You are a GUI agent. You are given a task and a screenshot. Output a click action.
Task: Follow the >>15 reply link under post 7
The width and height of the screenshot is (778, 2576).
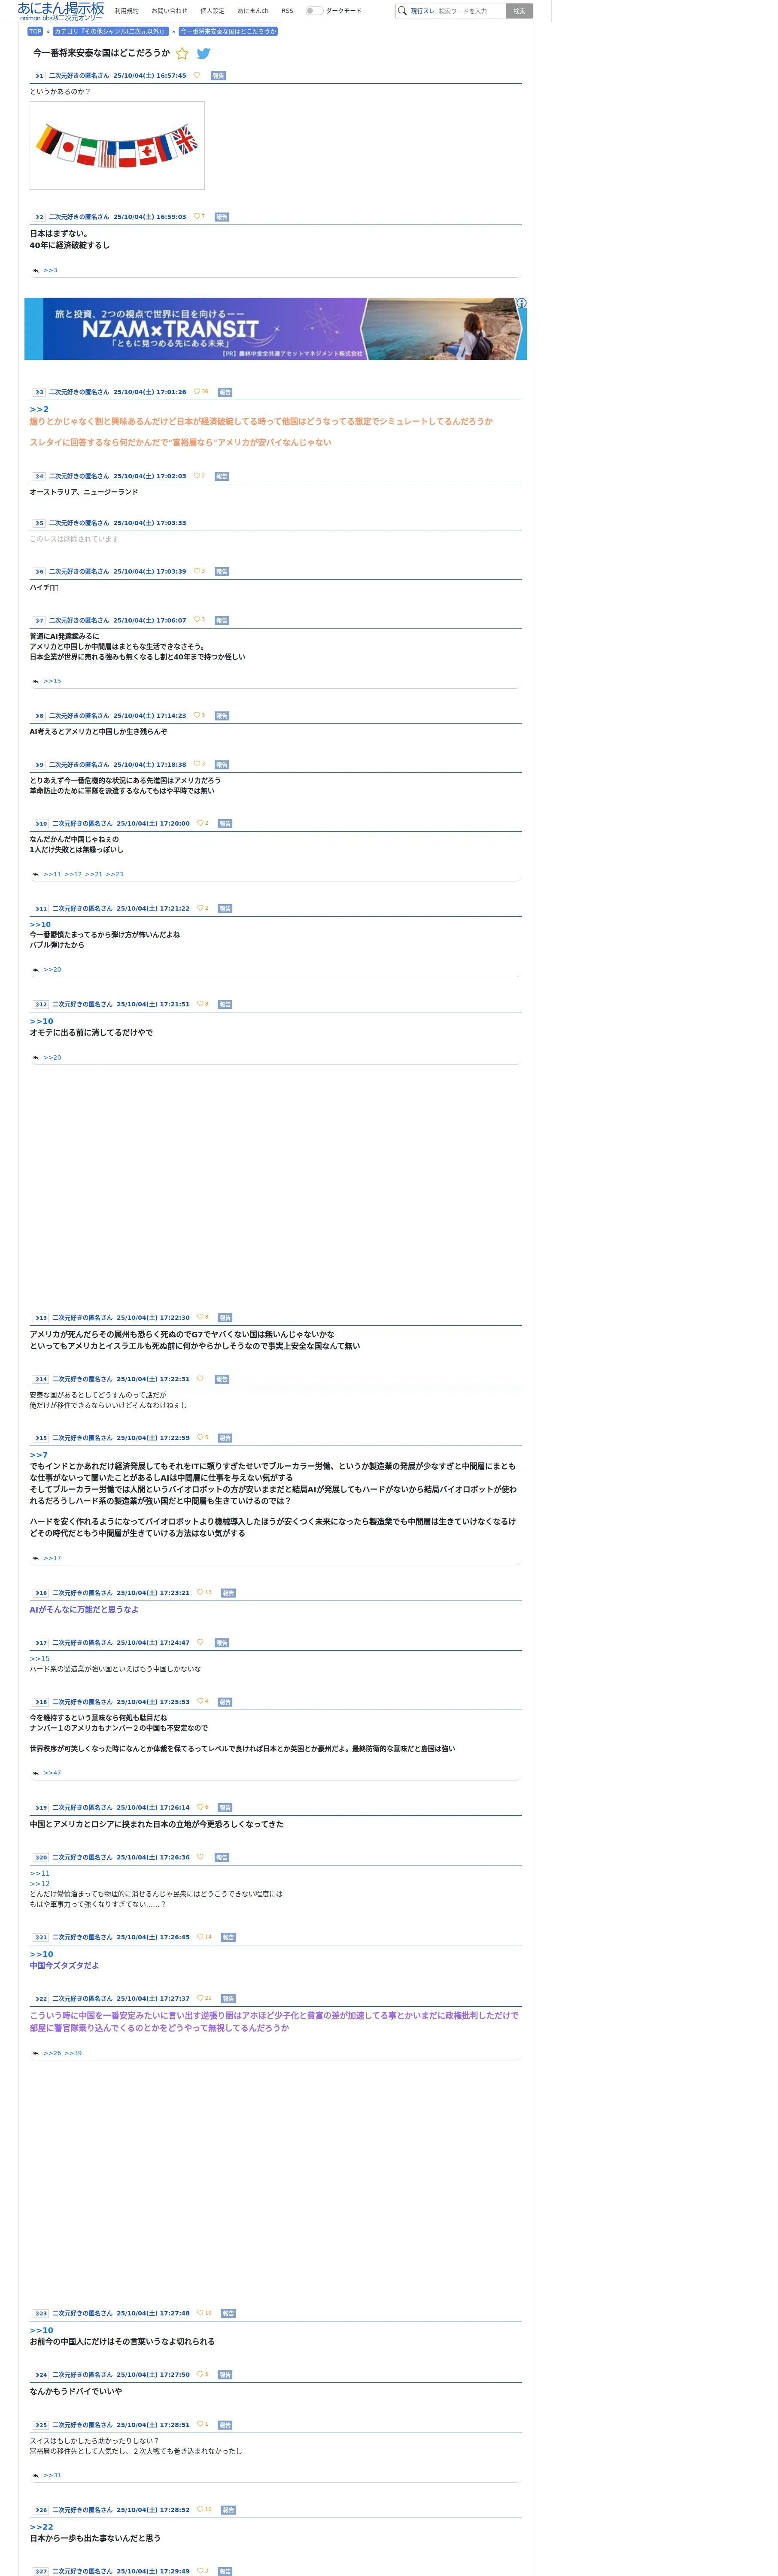(52, 681)
